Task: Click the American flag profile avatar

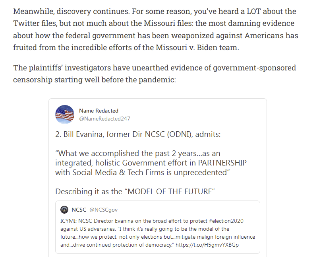Action: click(65, 115)
